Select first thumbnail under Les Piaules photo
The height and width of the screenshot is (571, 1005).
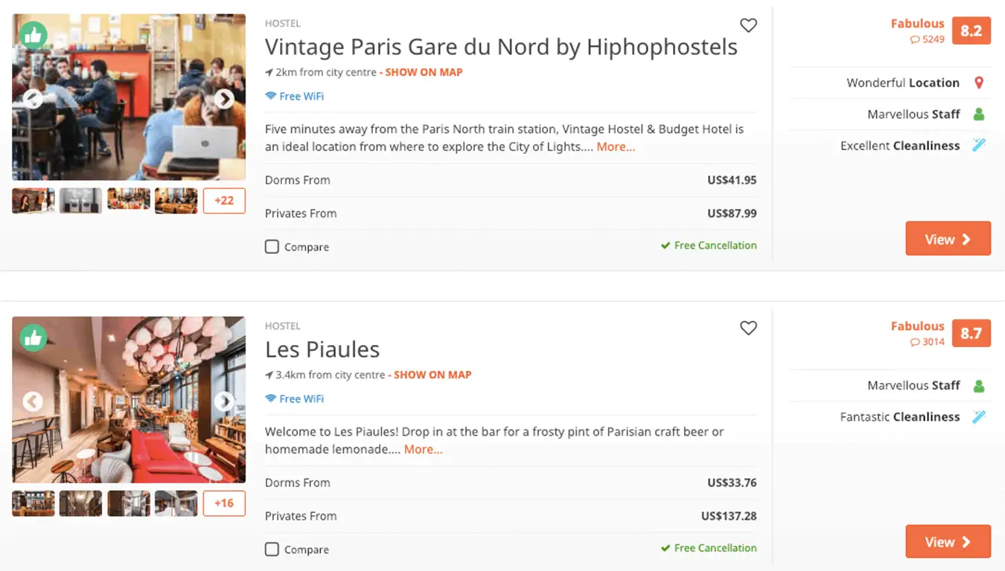point(33,503)
